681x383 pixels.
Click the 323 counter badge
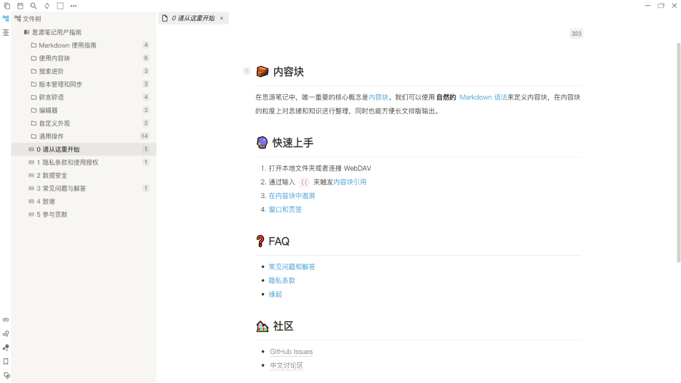577,34
